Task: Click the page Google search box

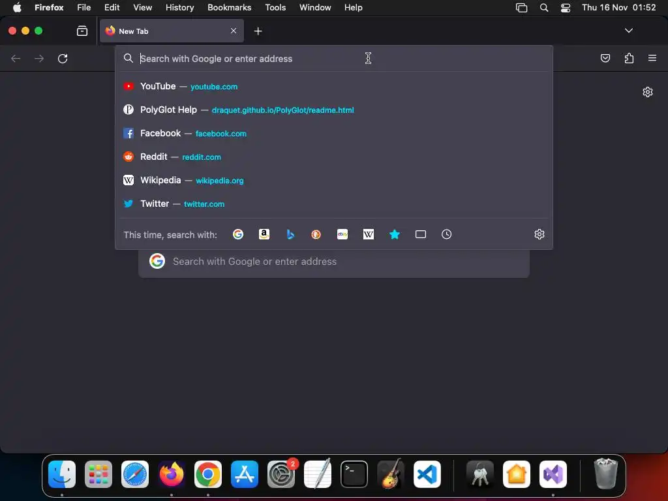Action: click(334, 262)
